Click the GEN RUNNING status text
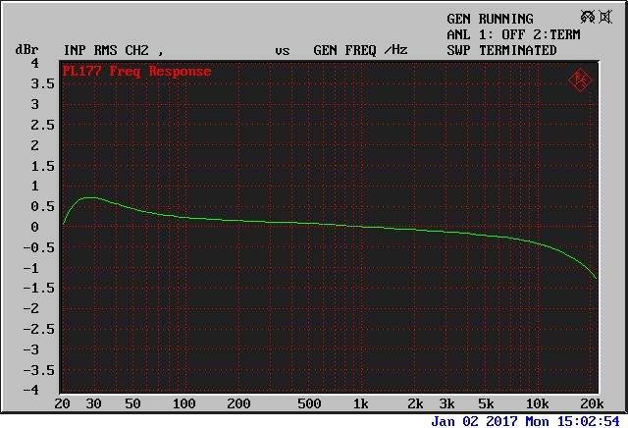This screenshot has width=628, height=428. (x=490, y=19)
